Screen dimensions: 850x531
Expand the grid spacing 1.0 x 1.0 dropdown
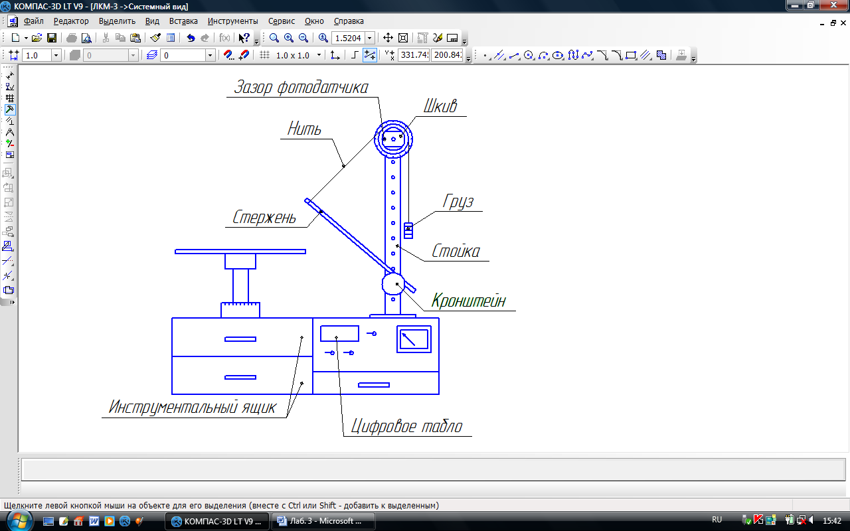pyautogui.click(x=319, y=55)
